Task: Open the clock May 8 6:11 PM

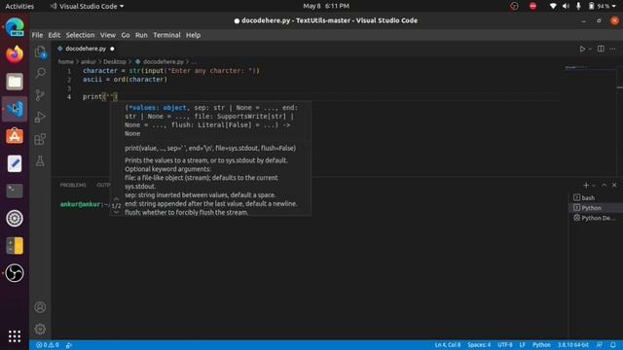Action: point(326,6)
